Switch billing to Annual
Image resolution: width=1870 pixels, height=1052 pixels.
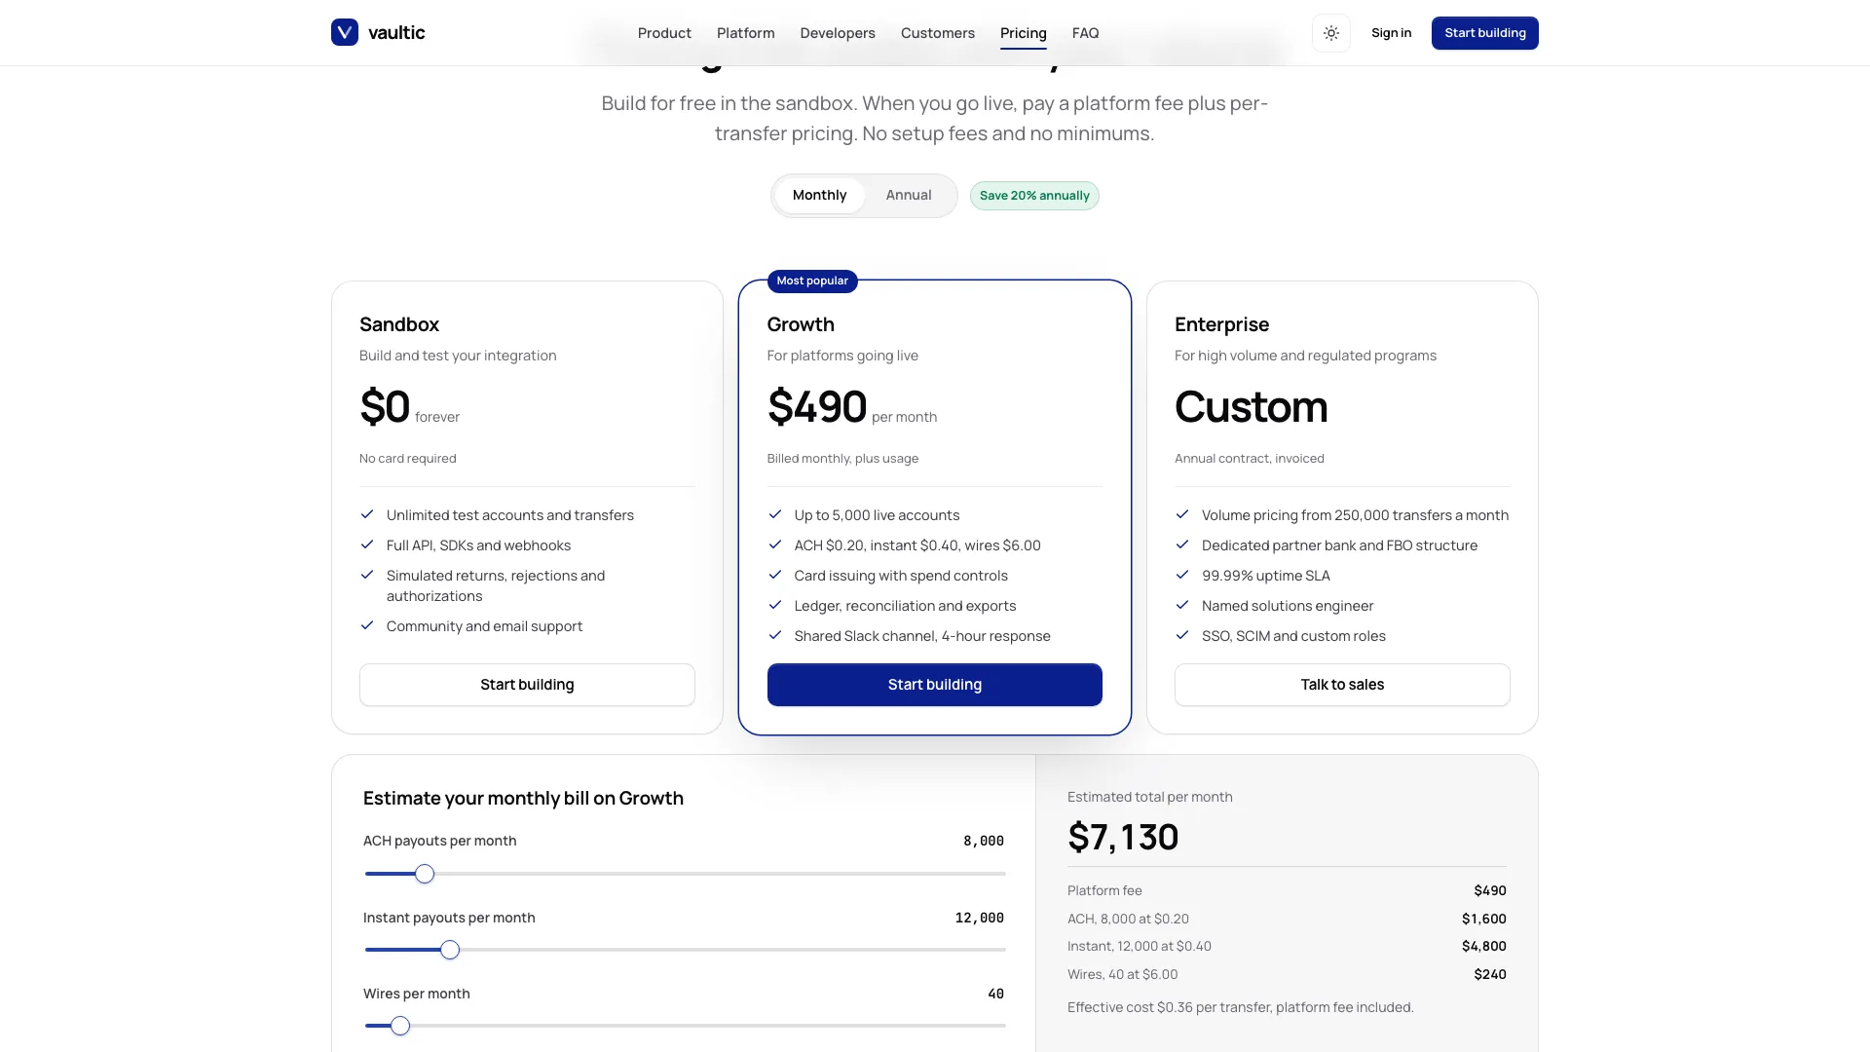(909, 196)
